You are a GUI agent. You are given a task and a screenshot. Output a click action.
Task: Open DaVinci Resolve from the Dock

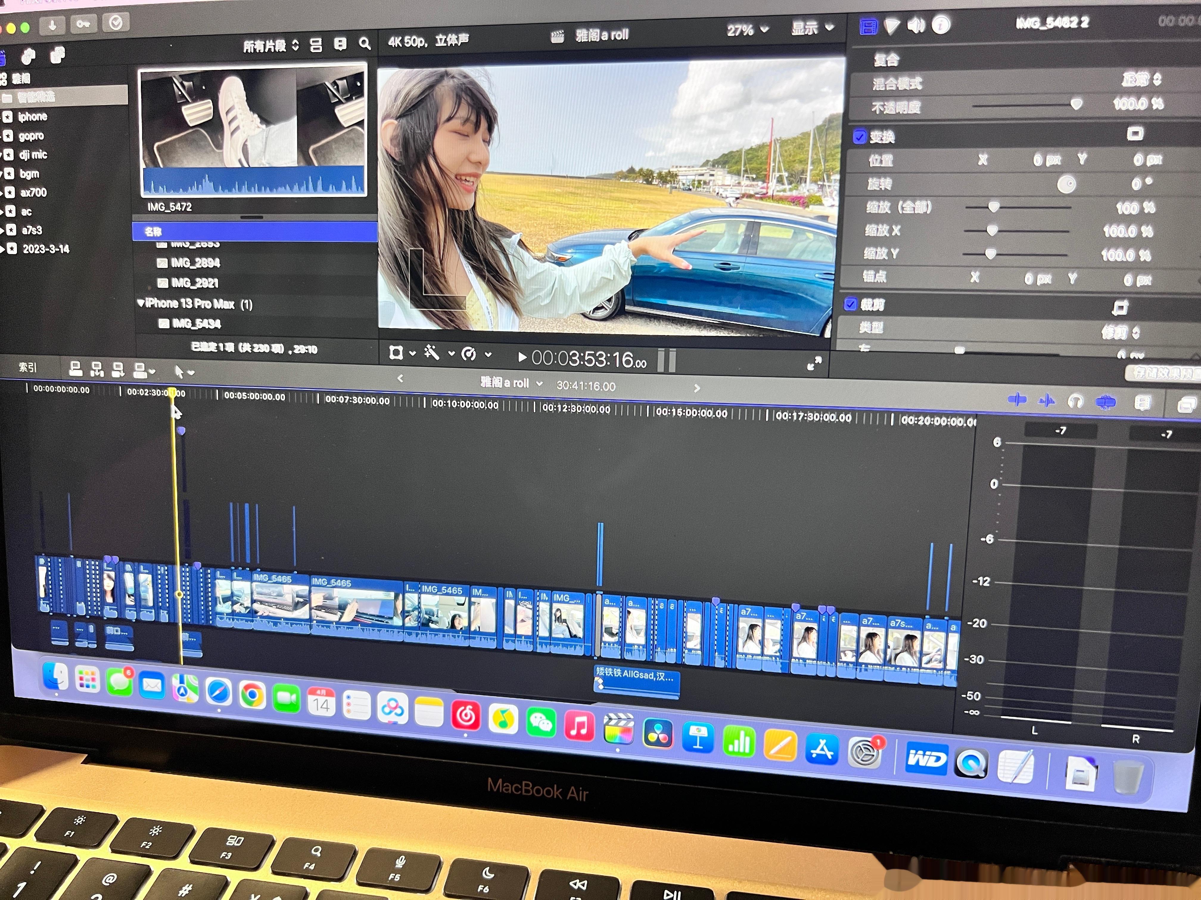tap(657, 733)
